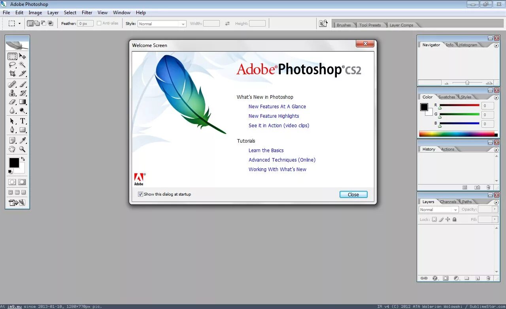Switch to Standard editing mode
Screen dimensions: 506x309
[x=12, y=182]
